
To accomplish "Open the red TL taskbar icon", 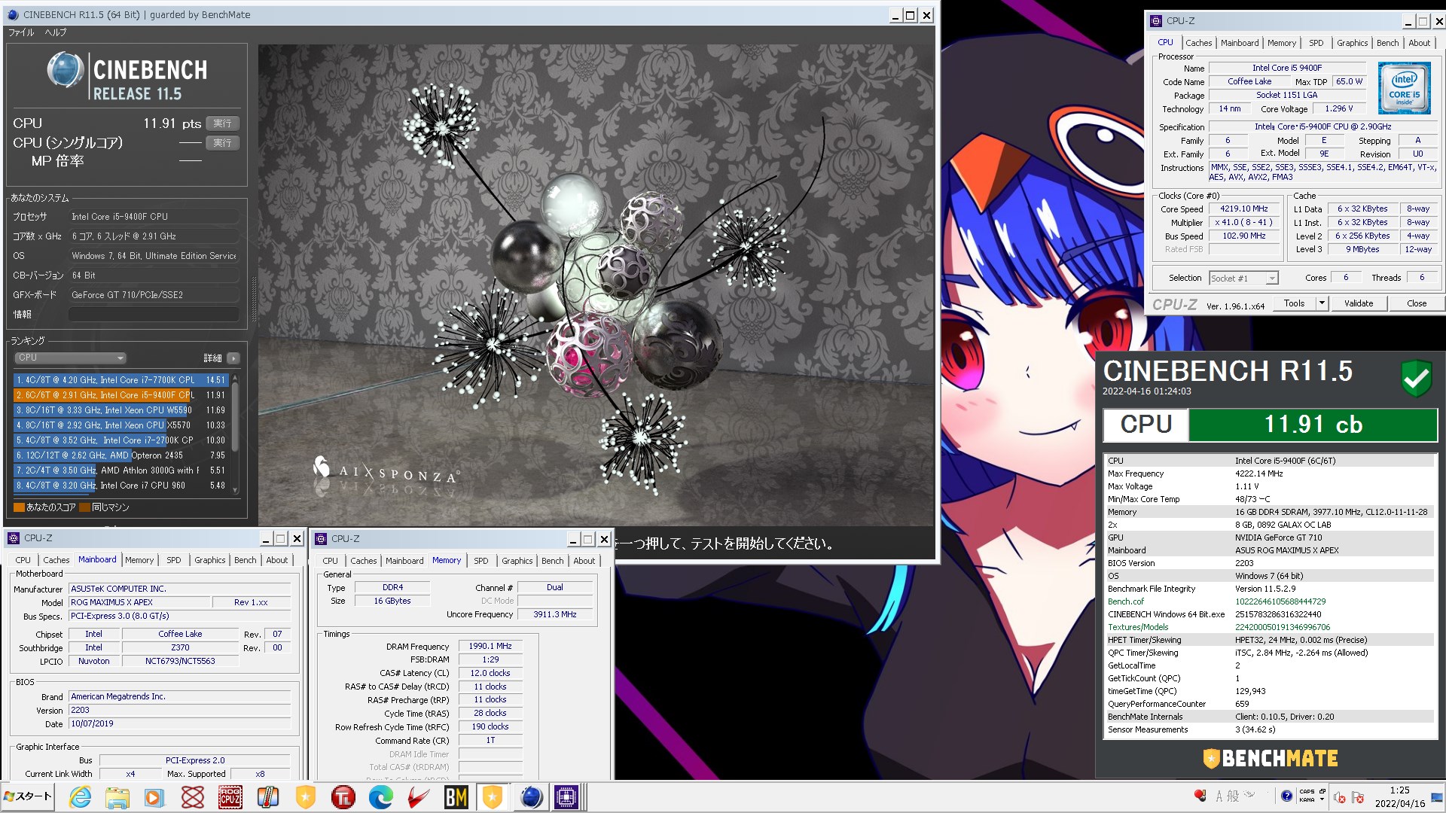I will coord(343,797).
